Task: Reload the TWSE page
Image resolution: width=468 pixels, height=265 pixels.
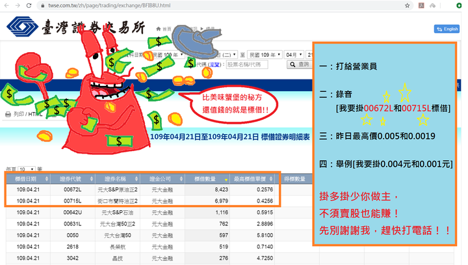Action: [x=29, y=5]
